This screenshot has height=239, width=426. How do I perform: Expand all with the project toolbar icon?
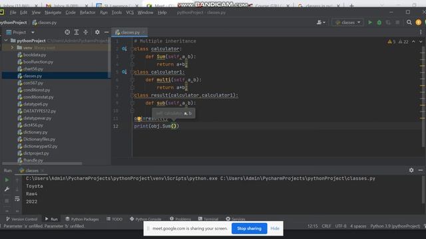77,33
